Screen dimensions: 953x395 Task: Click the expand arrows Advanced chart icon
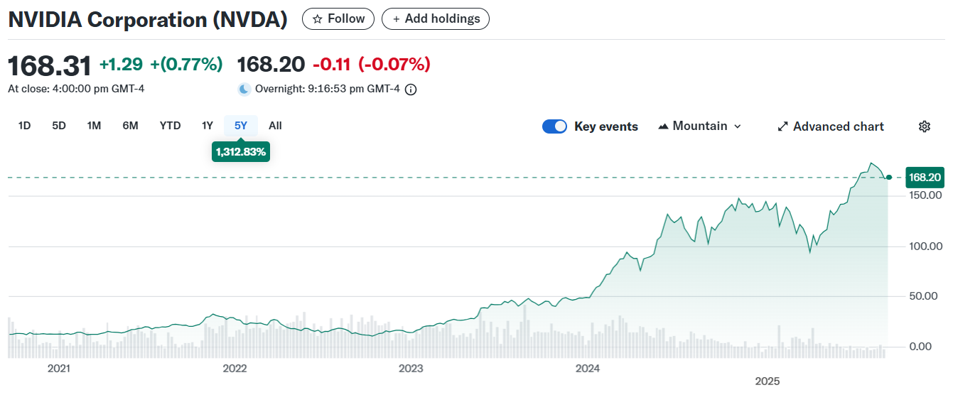tap(783, 126)
